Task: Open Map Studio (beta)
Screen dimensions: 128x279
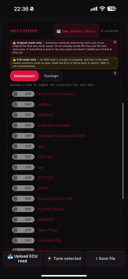Action: click(x=76, y=31)
